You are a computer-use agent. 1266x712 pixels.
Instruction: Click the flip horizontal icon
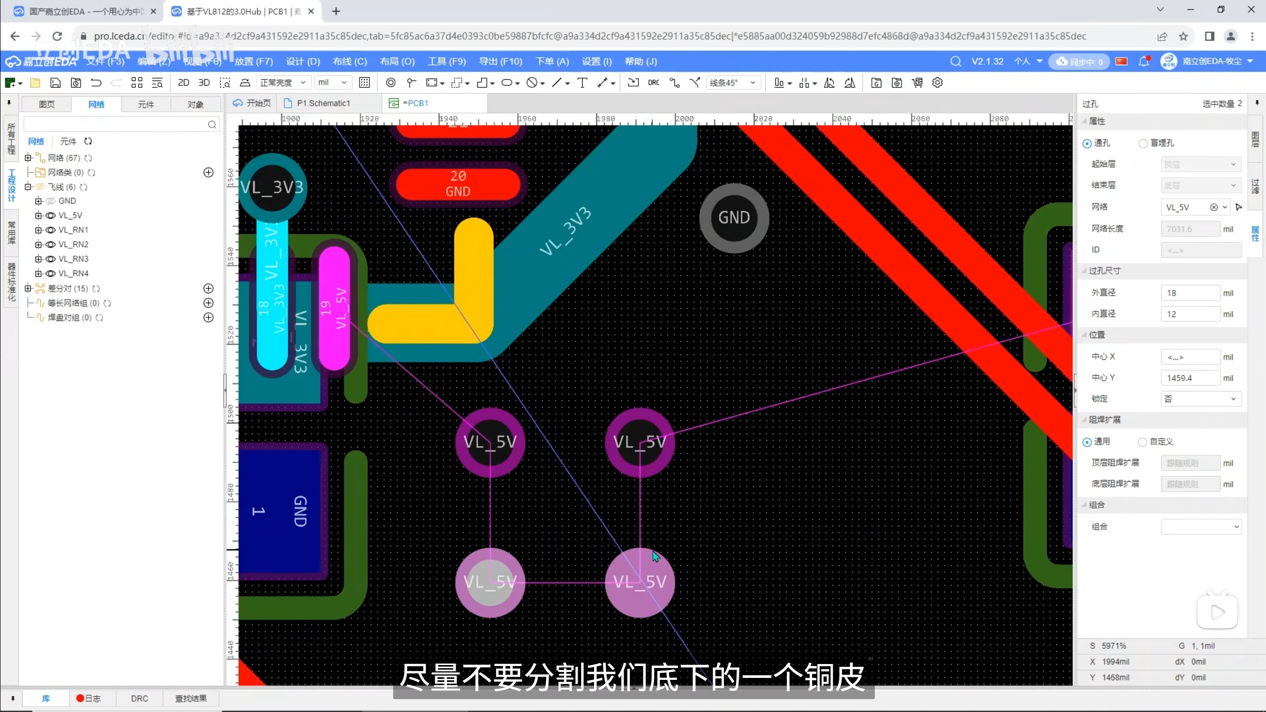[829, 83]
